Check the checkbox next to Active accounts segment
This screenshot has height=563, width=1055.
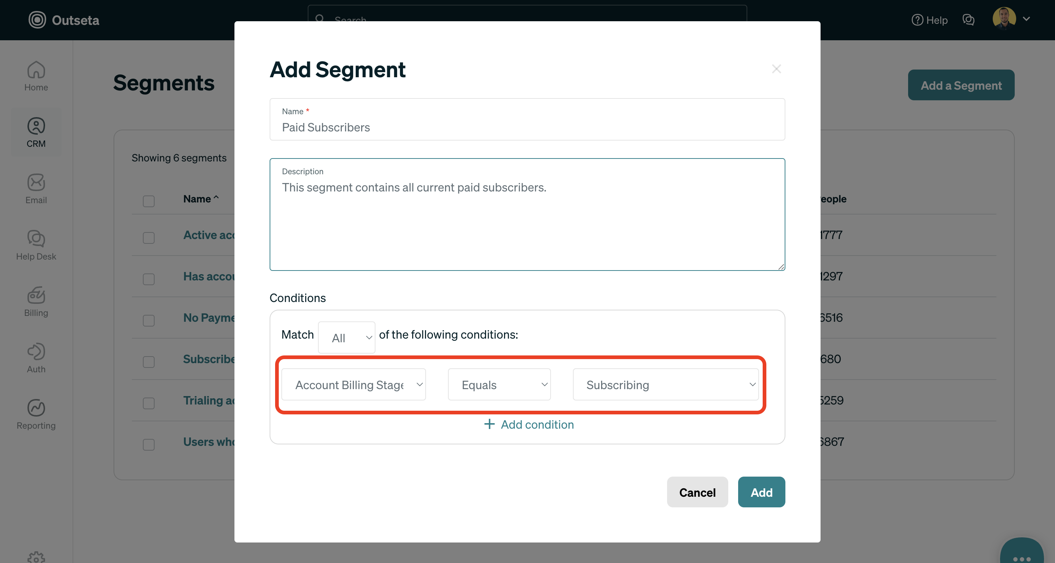point(148,238)
